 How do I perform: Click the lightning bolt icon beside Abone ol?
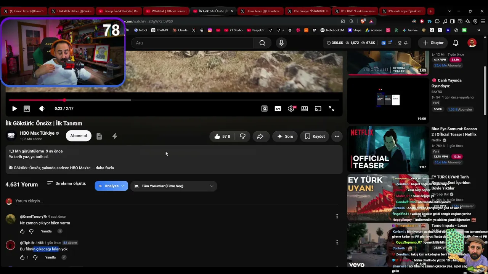[115, 136]
